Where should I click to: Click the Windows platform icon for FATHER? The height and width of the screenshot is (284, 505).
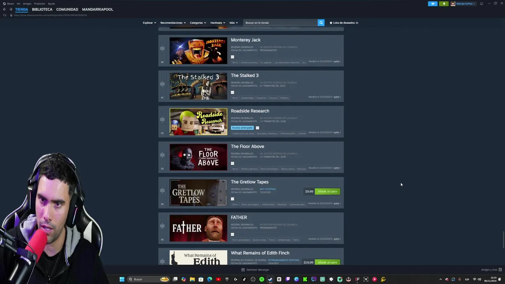(232, 234)
